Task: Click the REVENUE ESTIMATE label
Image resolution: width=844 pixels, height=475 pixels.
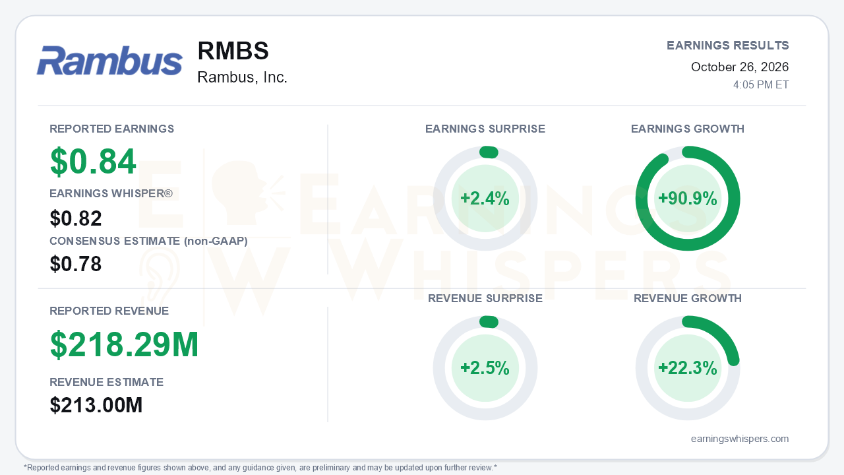Action: 107,382
